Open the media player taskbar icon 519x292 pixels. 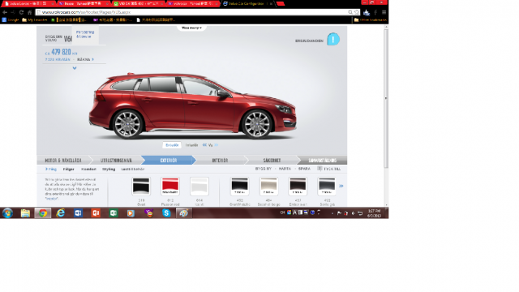coord(131,213)
